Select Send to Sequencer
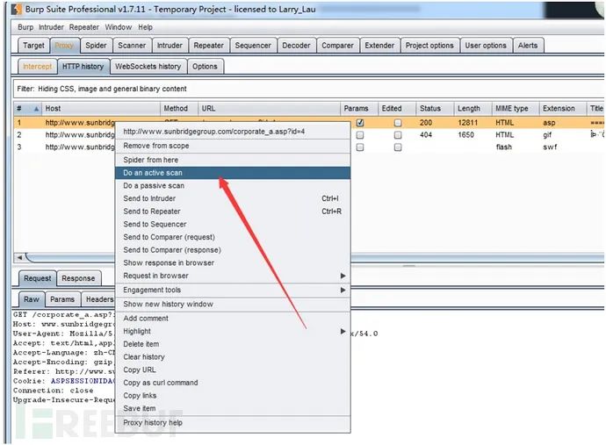 pos(233,225)
